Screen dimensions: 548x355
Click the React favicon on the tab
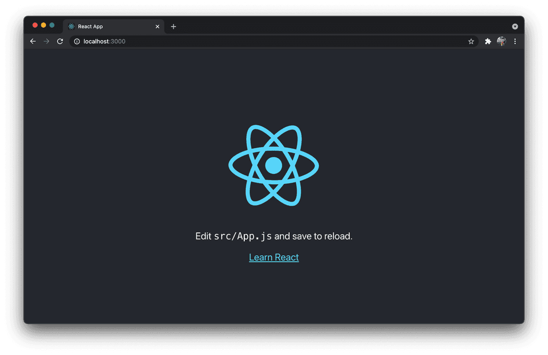pyautogui.click(x=70, y=26)
